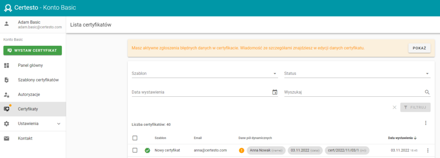
Task: Click the Certesto - Konto Basic header title
Action: click(x=45, y=8)
